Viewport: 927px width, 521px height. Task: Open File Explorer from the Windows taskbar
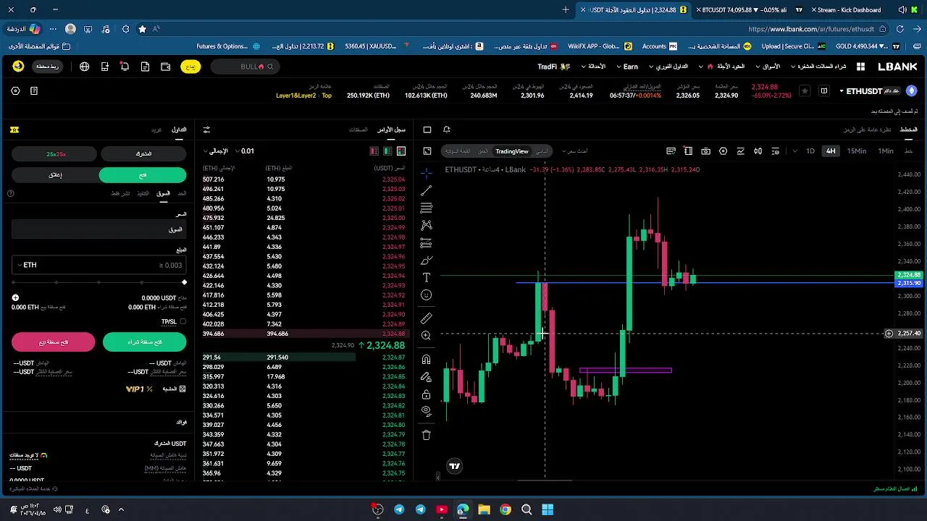click(x=484, y=509)
